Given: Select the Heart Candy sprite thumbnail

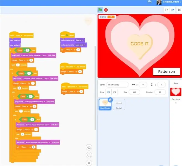Looking at the screenshot, I should [105, 104].
